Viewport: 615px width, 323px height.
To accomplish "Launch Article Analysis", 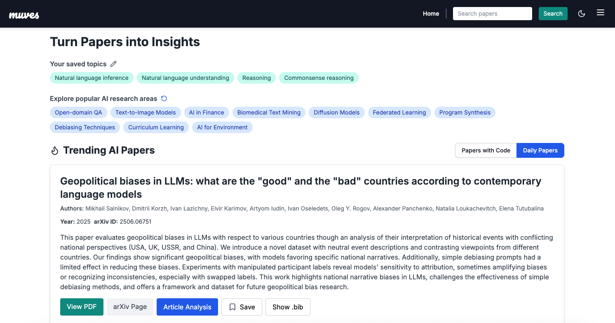I will [187, 307].
